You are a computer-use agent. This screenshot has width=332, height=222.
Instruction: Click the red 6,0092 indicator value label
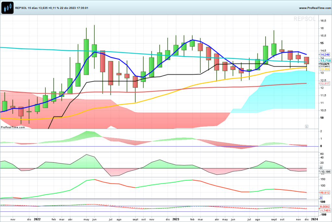[325, 206]
